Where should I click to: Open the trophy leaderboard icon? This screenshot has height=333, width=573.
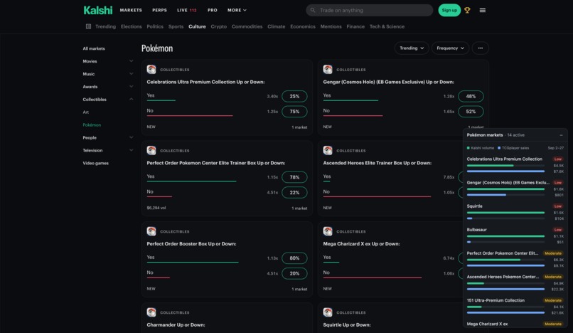point(467,10)
